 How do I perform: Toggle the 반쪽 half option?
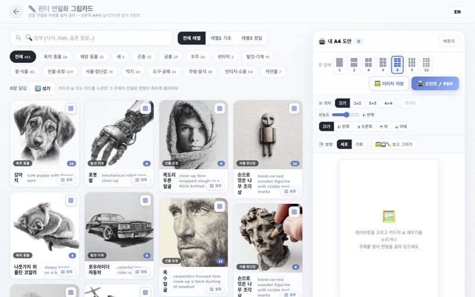pyautogui.click(x=368, y=115)
